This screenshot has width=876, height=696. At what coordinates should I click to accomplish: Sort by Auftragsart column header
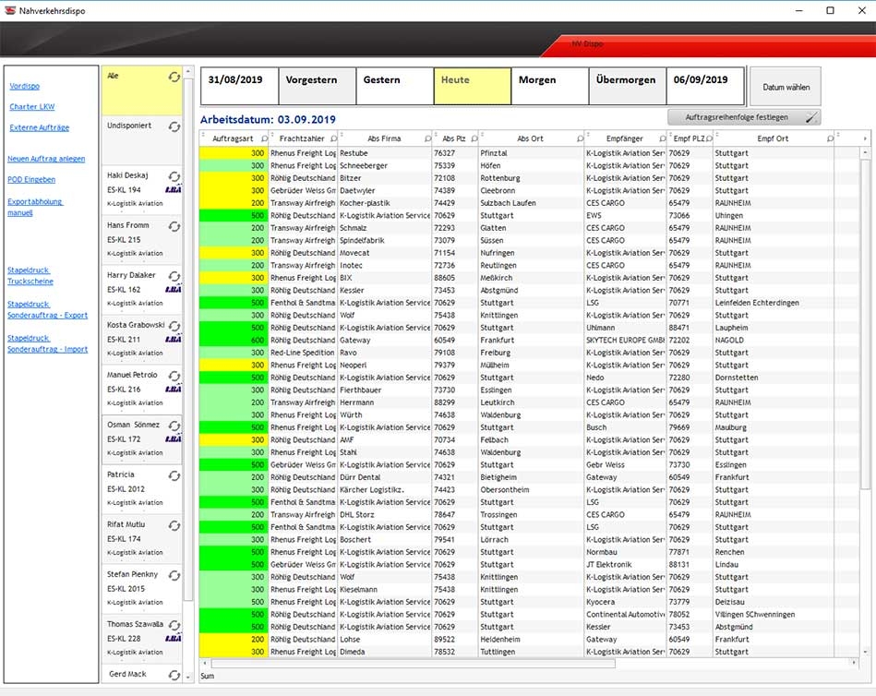[x=233, y=138]
